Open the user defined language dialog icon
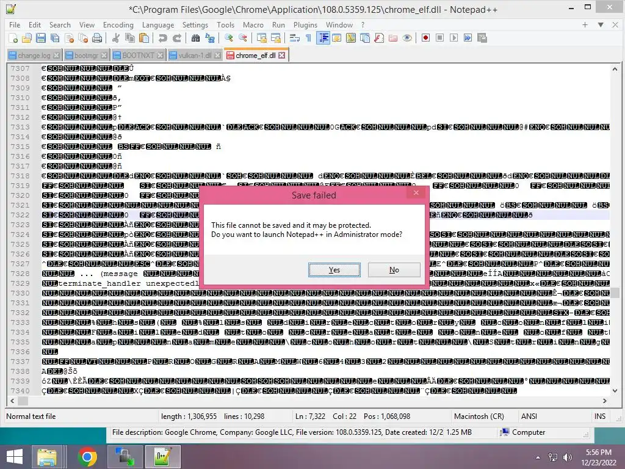The height and width of the screenshot is (469, 625). 336,38
